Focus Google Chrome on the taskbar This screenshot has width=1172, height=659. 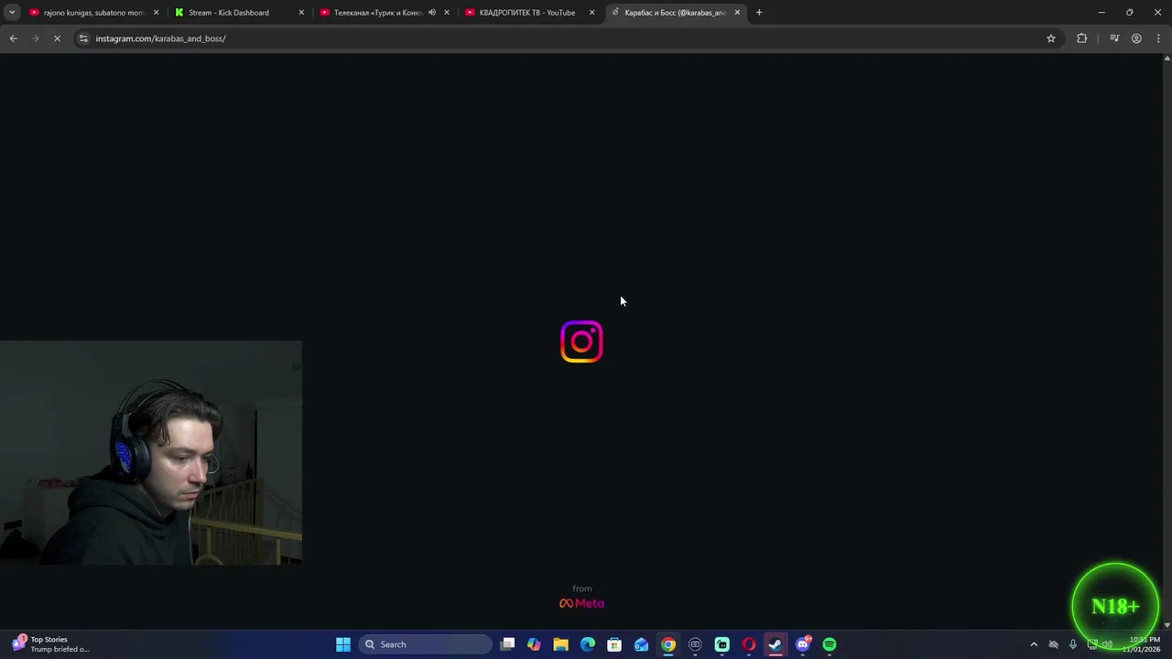(x=668, y=644)
